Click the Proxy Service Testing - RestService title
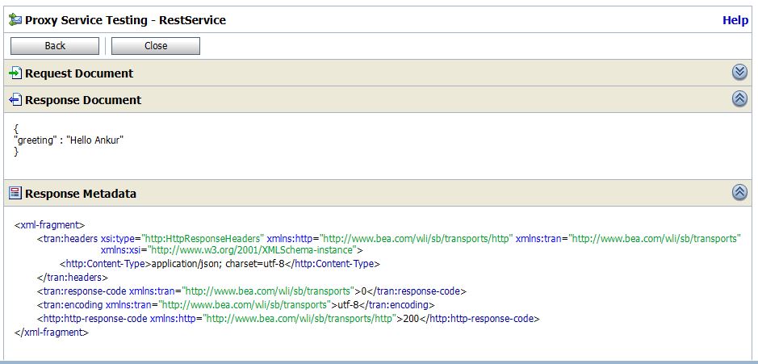Image resolution: width=758 pixels, height=364 pixels. tap(125, 20)
